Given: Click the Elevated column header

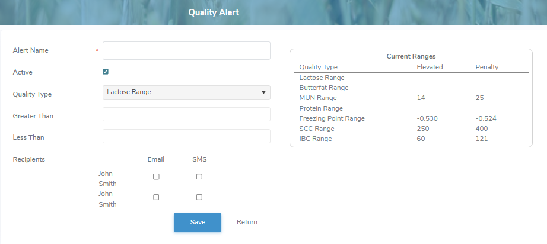Looking at the screenshot, I should [x=430, y=67].
